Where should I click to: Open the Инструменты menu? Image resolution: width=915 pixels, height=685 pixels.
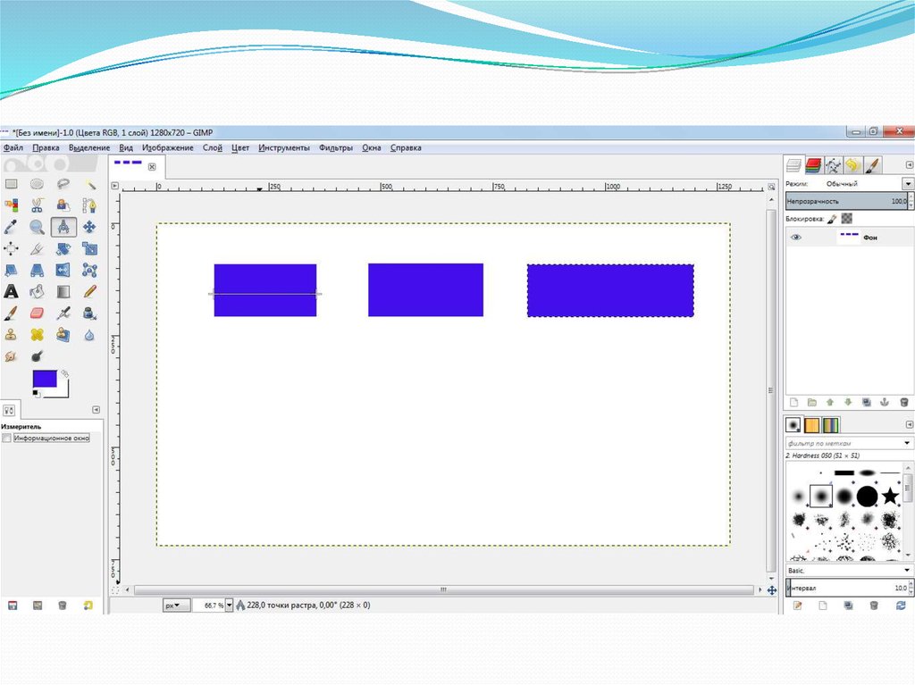[x=284, y=148]
